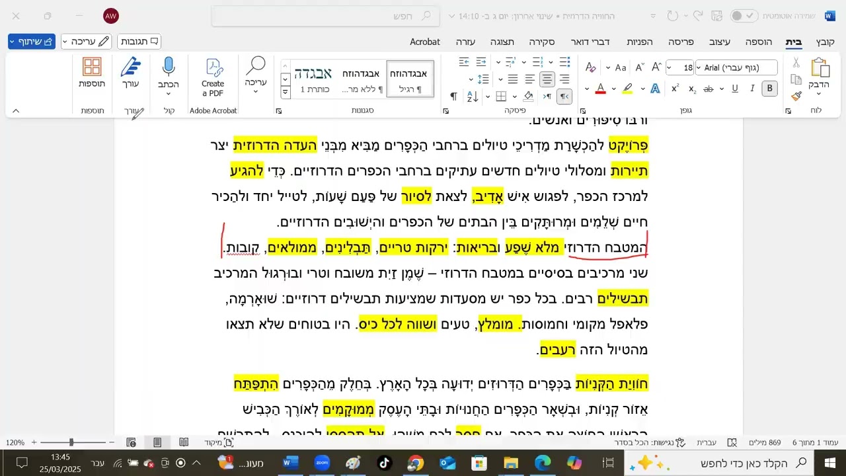Click the Clear All Formatting icon
The width and height of the screenshot is (846, 476).
(590, 67)
